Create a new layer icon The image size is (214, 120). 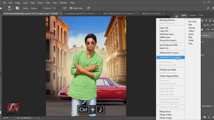click(x=209, y=117)
